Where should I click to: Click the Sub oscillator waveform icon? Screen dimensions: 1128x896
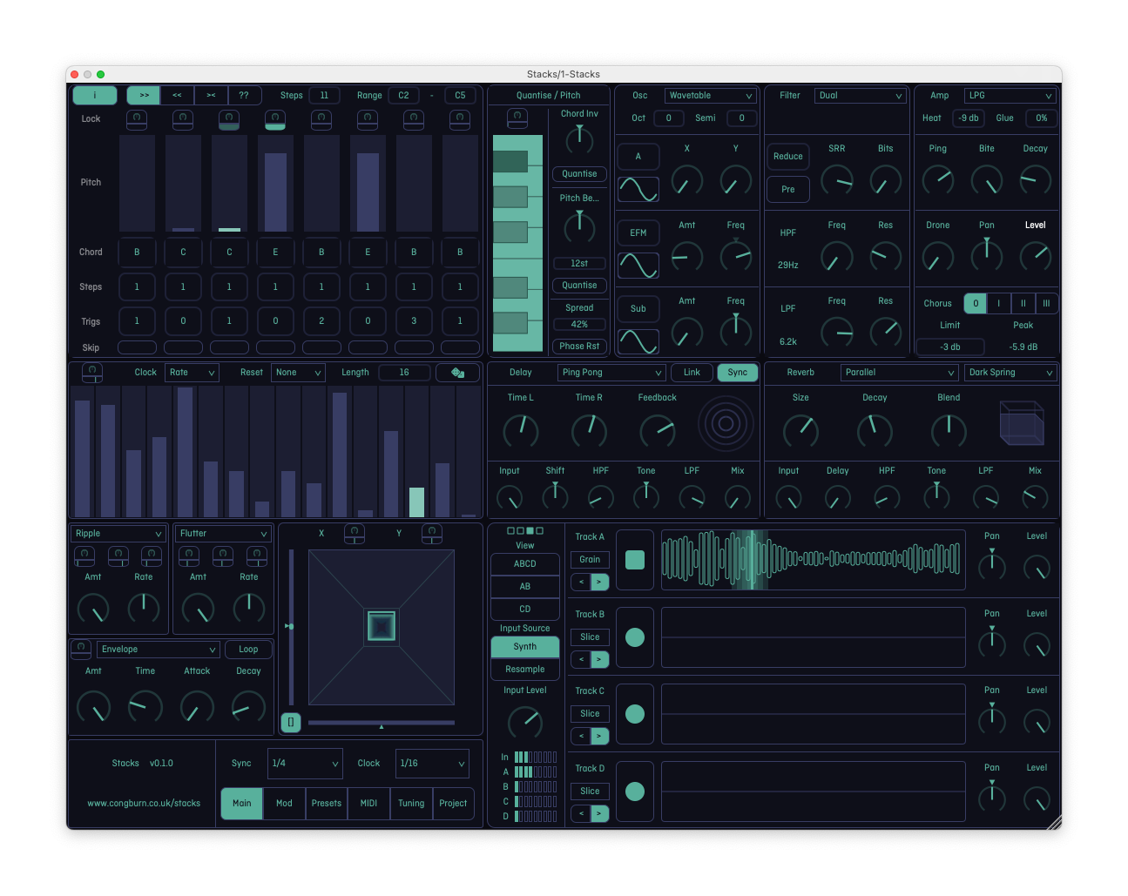[x=638, y=341]
